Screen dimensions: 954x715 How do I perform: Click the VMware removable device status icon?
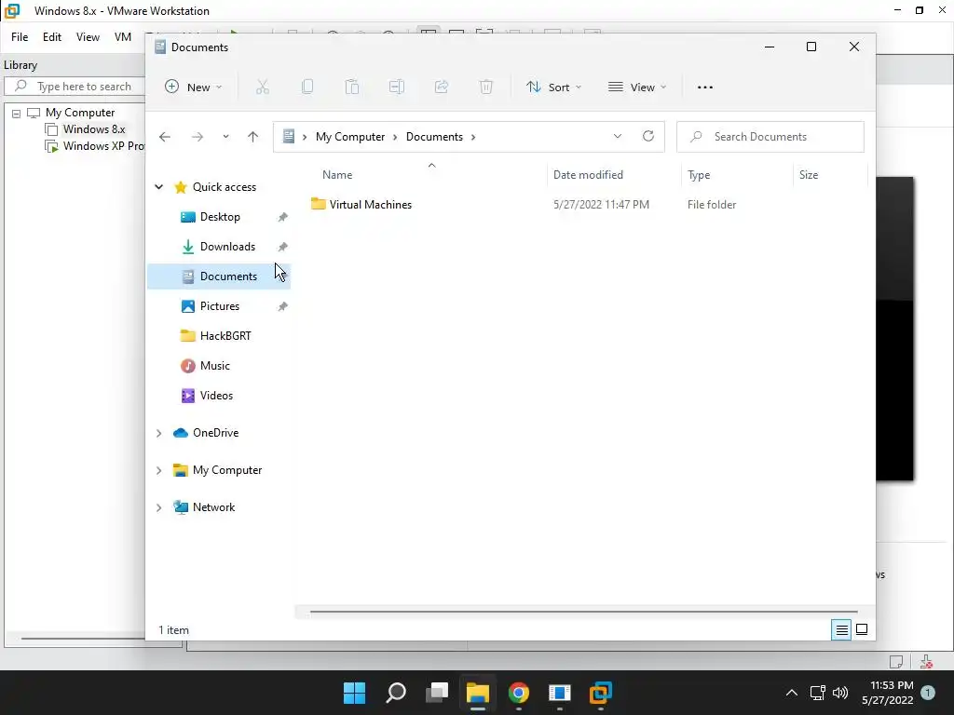point(926,662)
